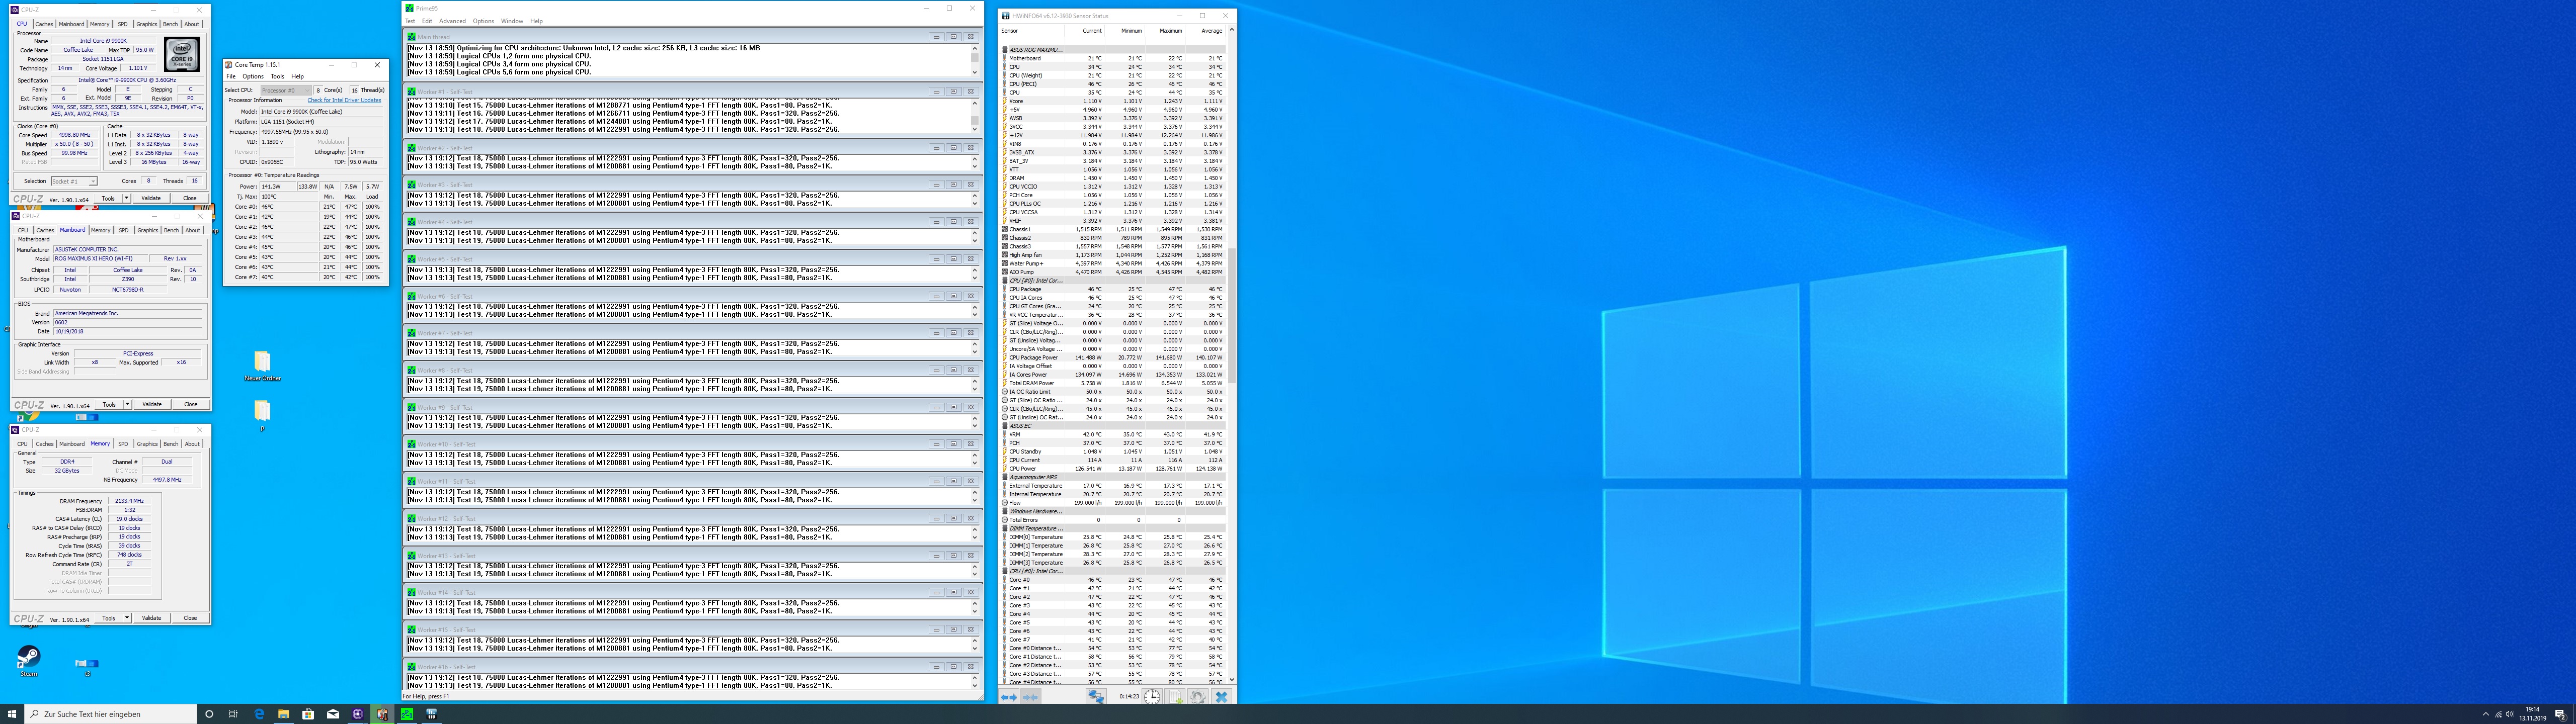The image size is (2576, 724).
Task: Switch to HWiNFO via its taskbar icon
Action: point(431,714)
